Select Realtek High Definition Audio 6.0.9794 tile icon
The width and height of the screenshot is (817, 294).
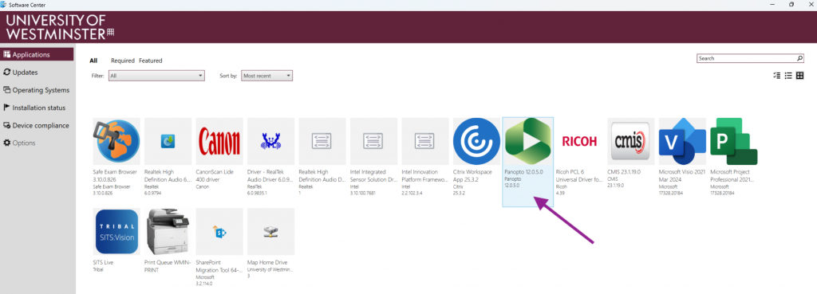(168, 142)
